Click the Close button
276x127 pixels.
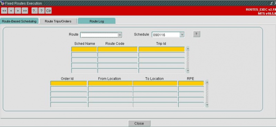[139, 124]
